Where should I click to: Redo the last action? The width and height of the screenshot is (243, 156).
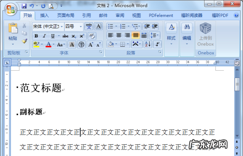[x=43, y=6]
